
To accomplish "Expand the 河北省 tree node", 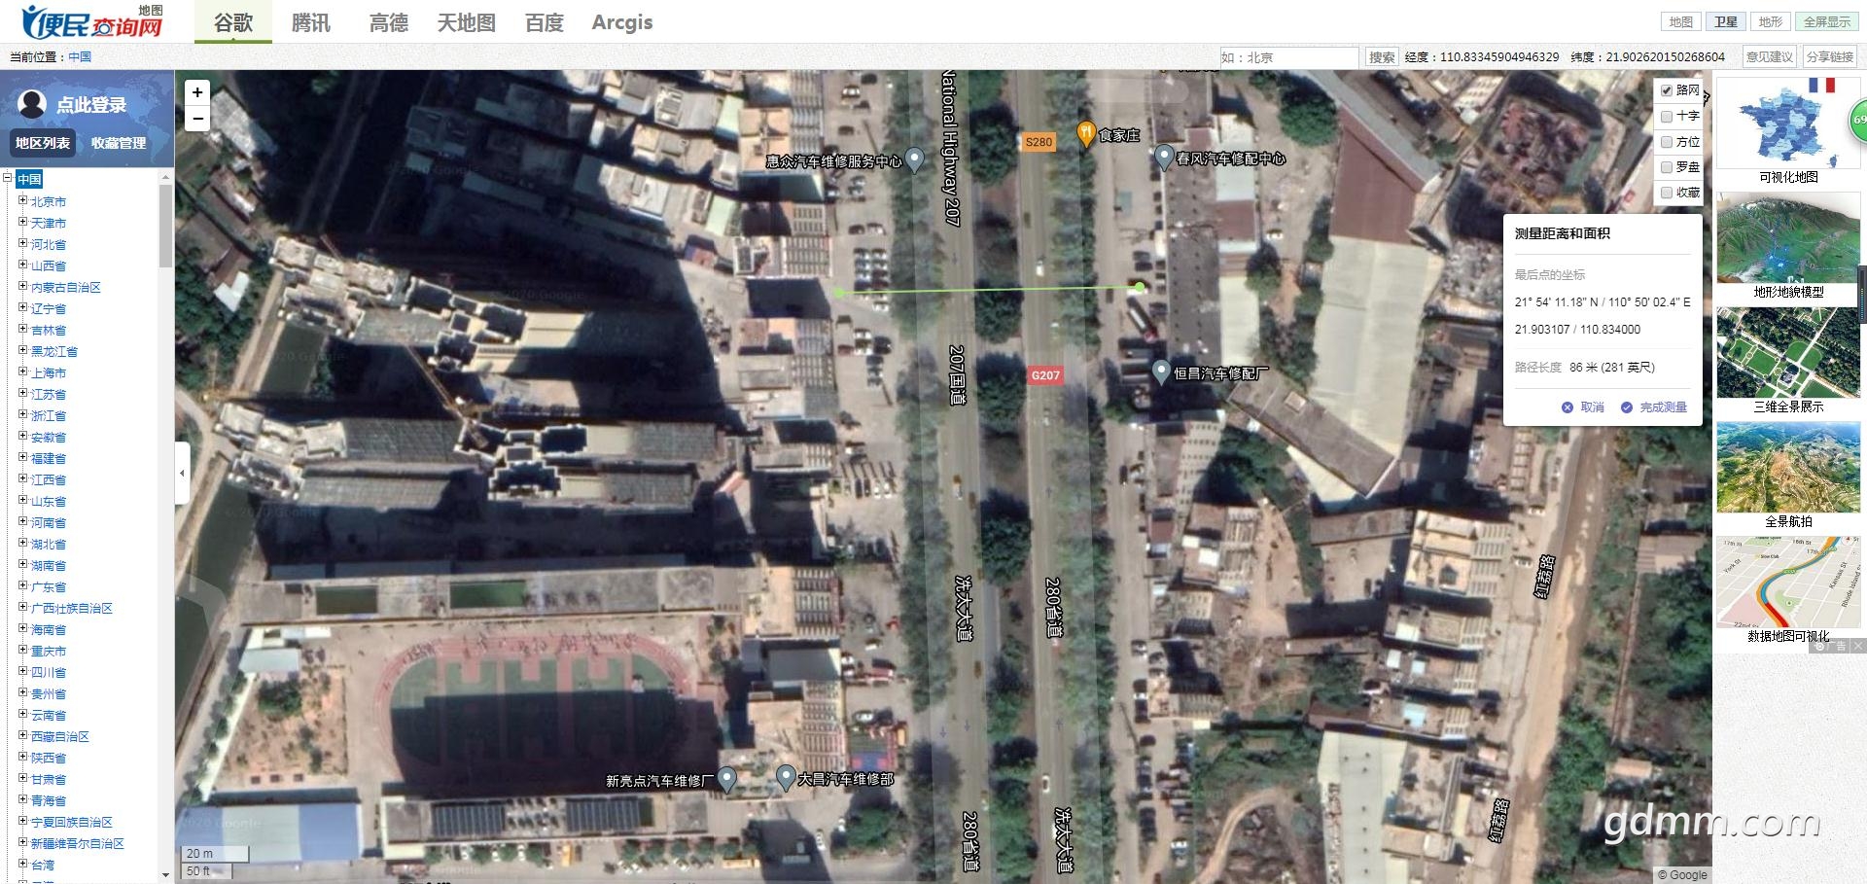I will click(x=23, y=244).
